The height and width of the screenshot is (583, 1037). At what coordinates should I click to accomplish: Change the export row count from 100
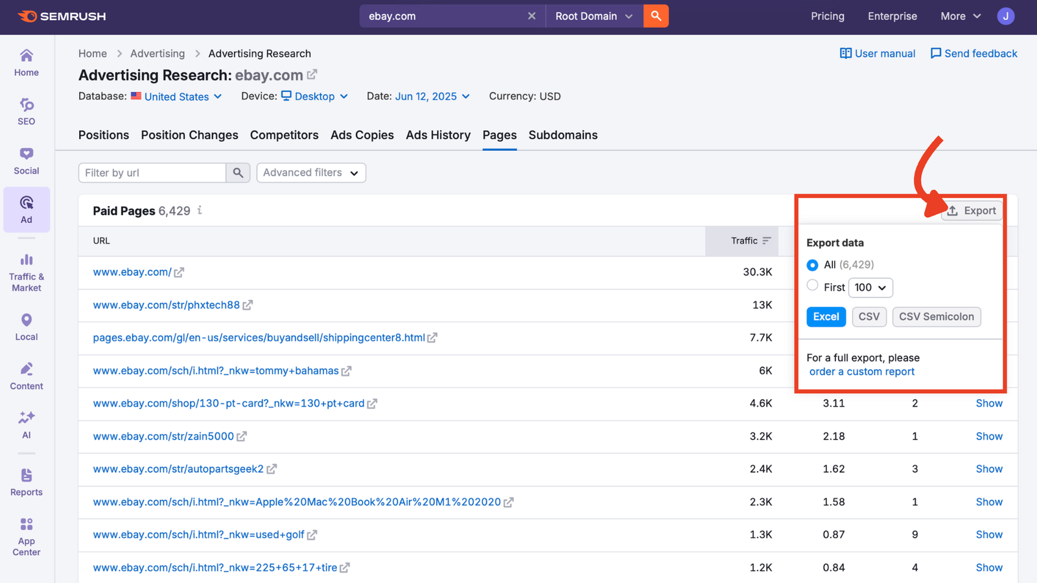[x=870, y=287]
